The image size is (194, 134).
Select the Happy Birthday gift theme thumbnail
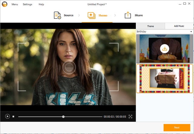click(x=164, y=78)
